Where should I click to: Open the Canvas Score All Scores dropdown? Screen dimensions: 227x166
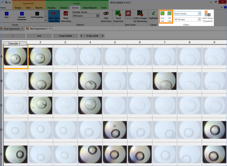tap(86, 16)
